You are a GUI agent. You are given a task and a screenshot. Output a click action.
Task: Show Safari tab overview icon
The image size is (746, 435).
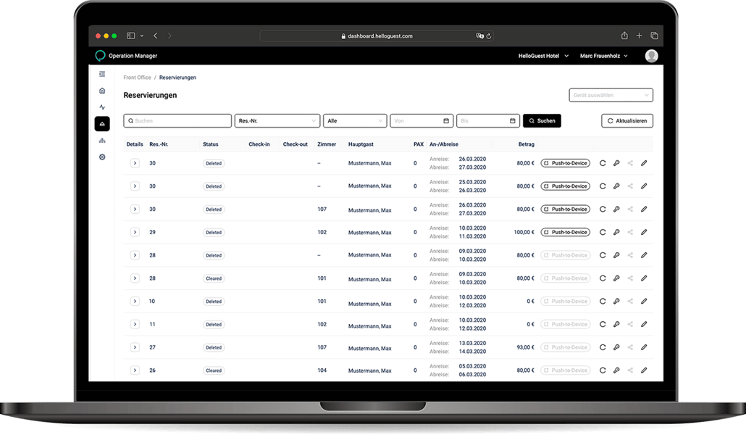[x=654, y=36]
